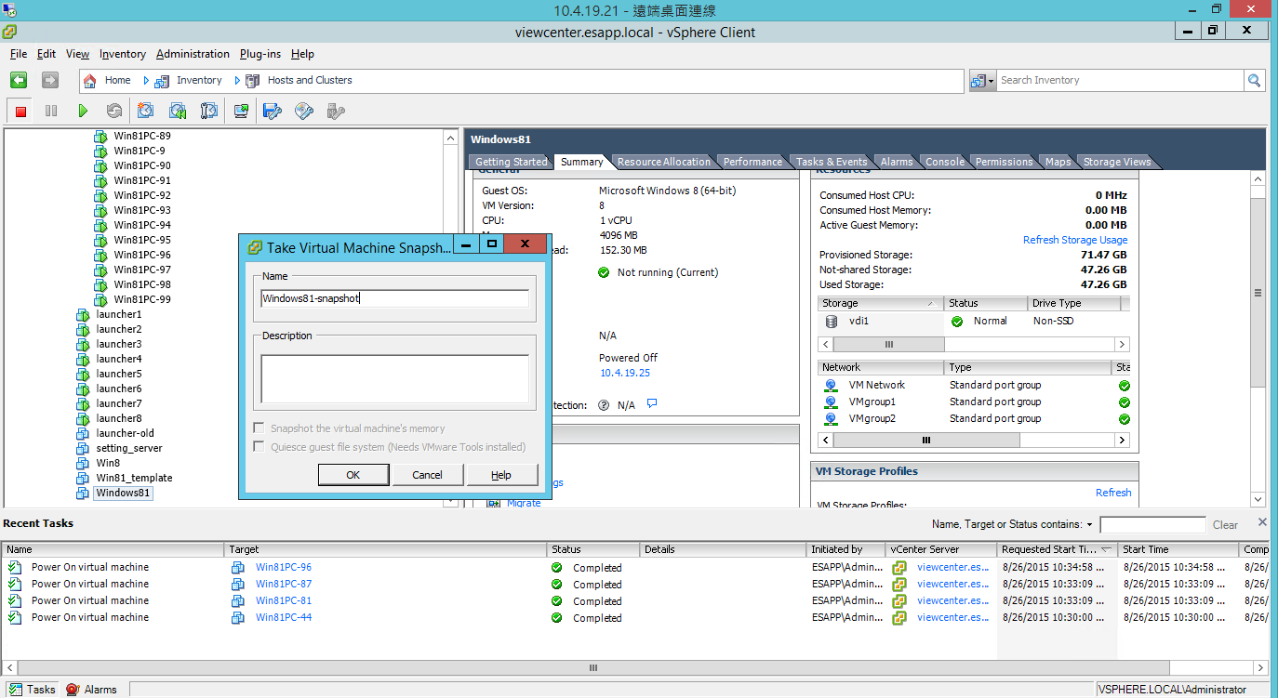Click the Refresh Storage Usage link
This screenshot has width=1278, height=698.
1074,240
